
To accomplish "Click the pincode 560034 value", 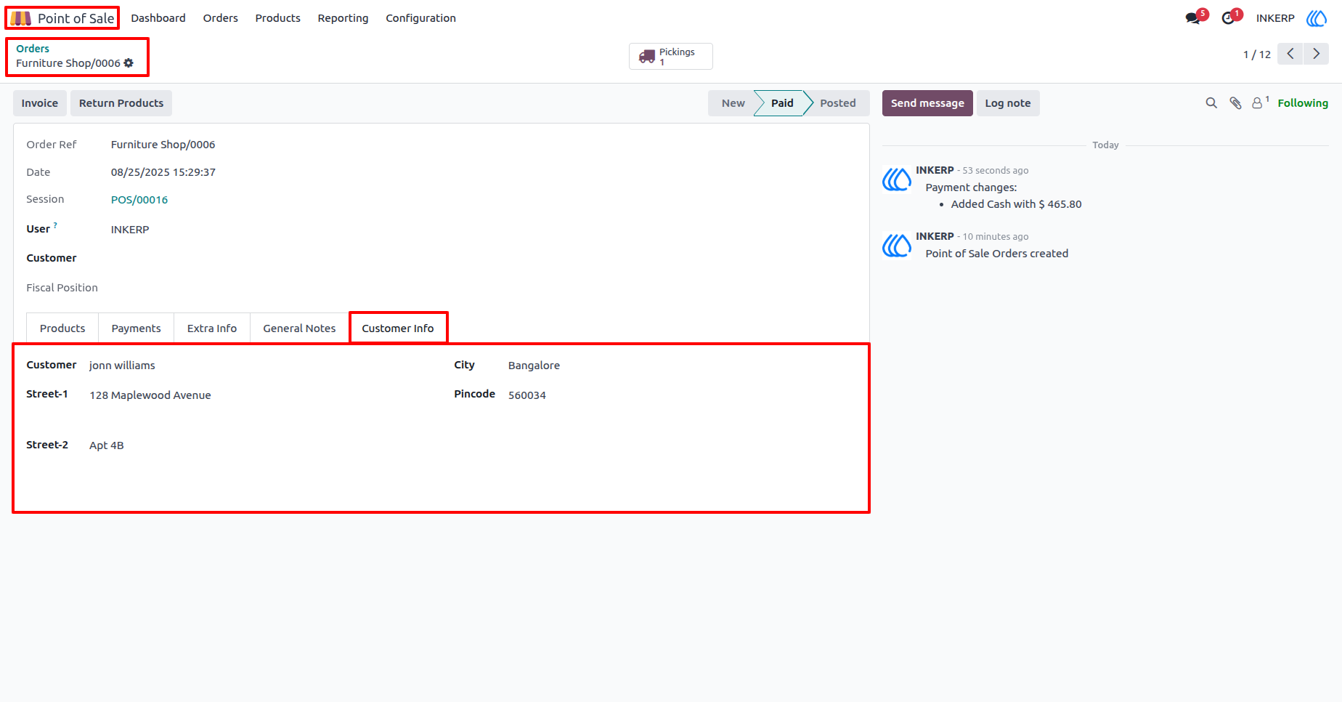I will click(x=527, y=395).
